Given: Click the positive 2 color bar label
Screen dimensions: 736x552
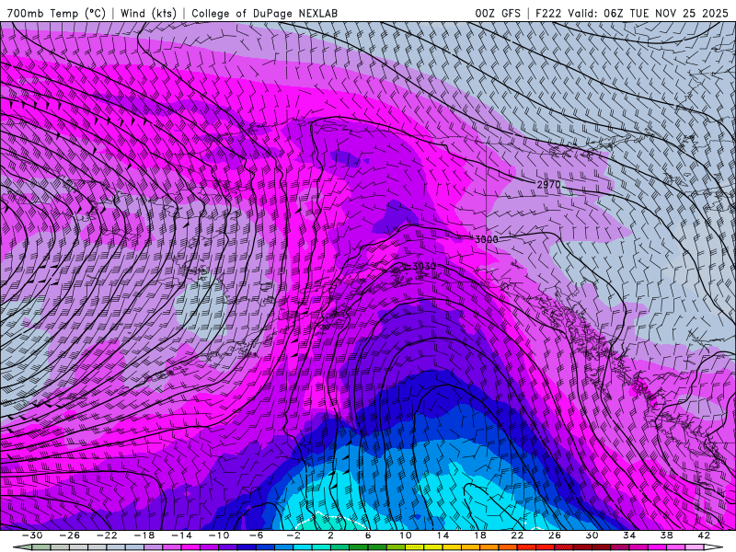Looking at the screenshot, I should [330, 535].
